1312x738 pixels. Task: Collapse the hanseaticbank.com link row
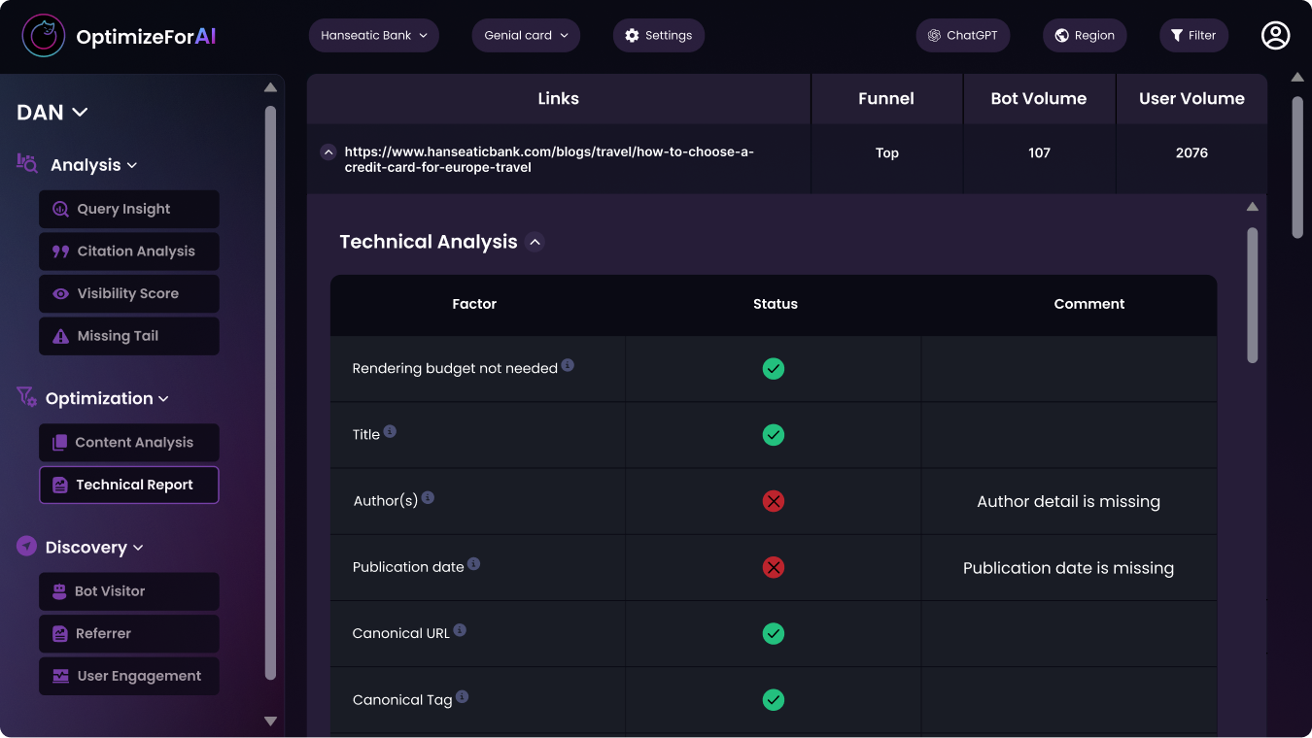click(328, 152)
